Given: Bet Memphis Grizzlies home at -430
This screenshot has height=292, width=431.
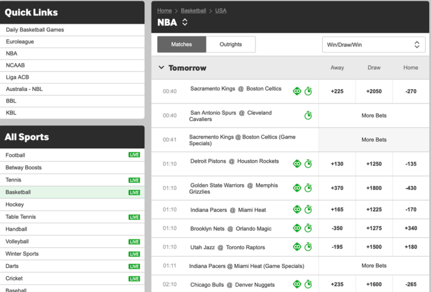Looking at the screenshot, I should coord(411,188).
